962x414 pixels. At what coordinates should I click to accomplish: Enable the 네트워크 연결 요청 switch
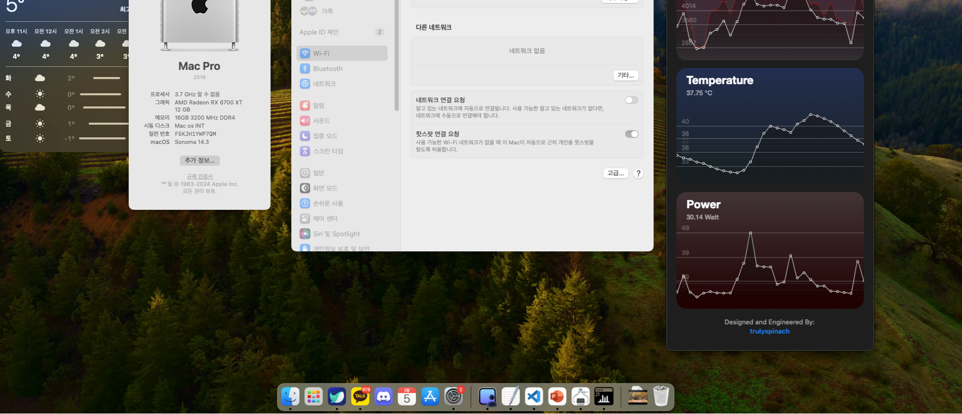[632, 100]
